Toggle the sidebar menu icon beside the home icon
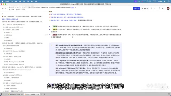The image size is (171, 96). tap(3, 8)
